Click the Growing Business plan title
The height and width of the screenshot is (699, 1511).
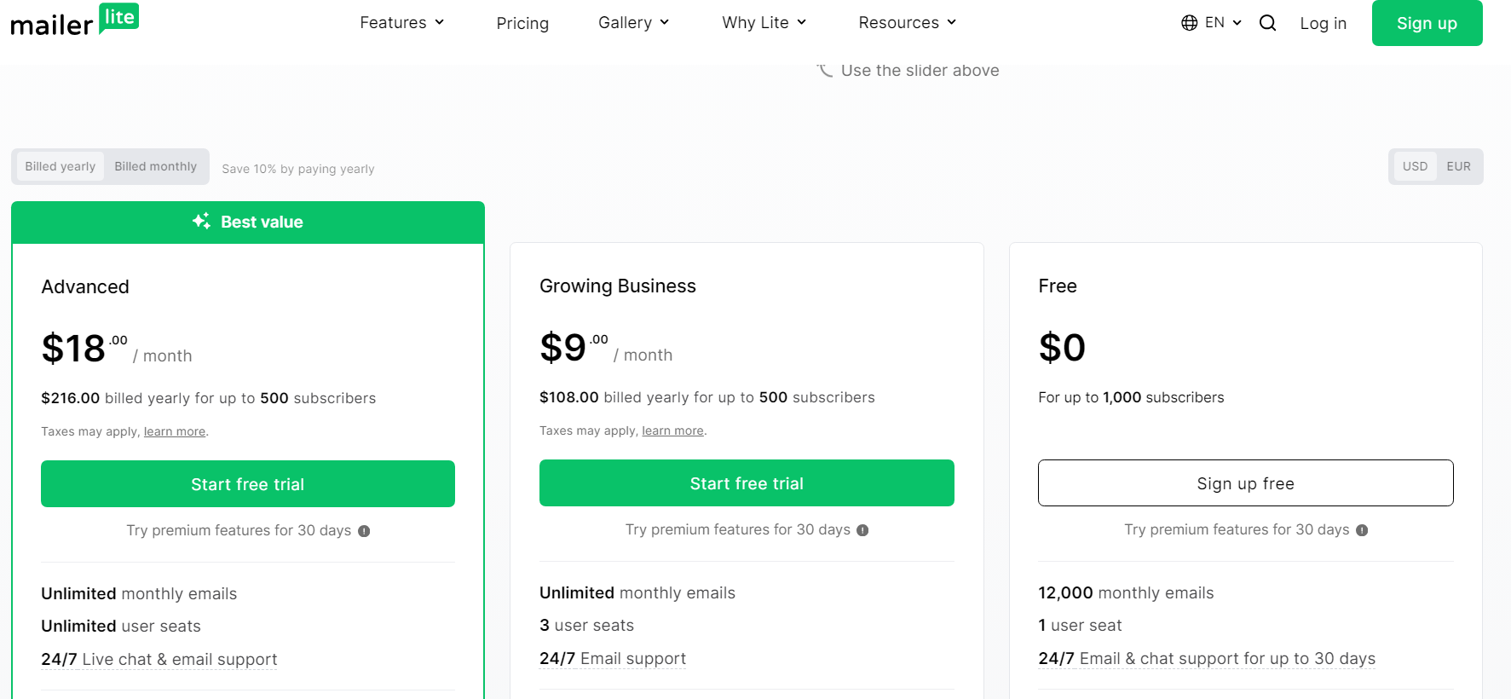click(618, 286)
